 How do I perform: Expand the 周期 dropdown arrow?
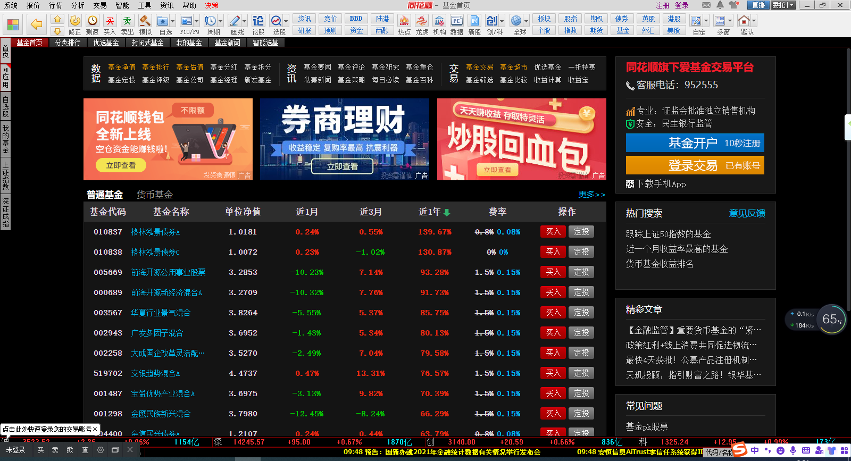pos(220,21)
